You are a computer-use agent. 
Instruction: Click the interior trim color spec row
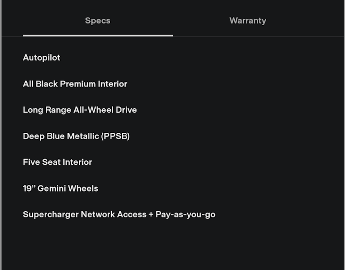pos(75,84)
